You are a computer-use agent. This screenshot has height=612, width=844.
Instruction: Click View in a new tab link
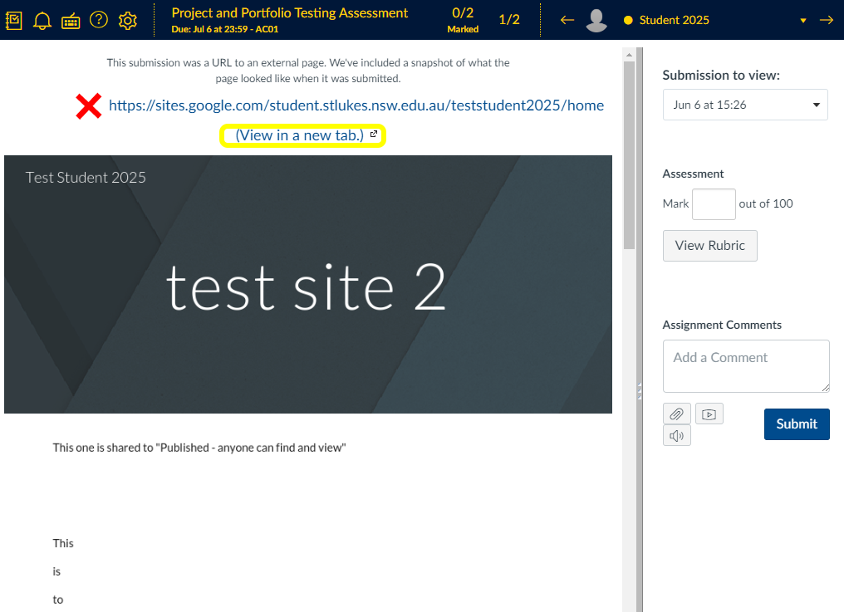(300, 135)
